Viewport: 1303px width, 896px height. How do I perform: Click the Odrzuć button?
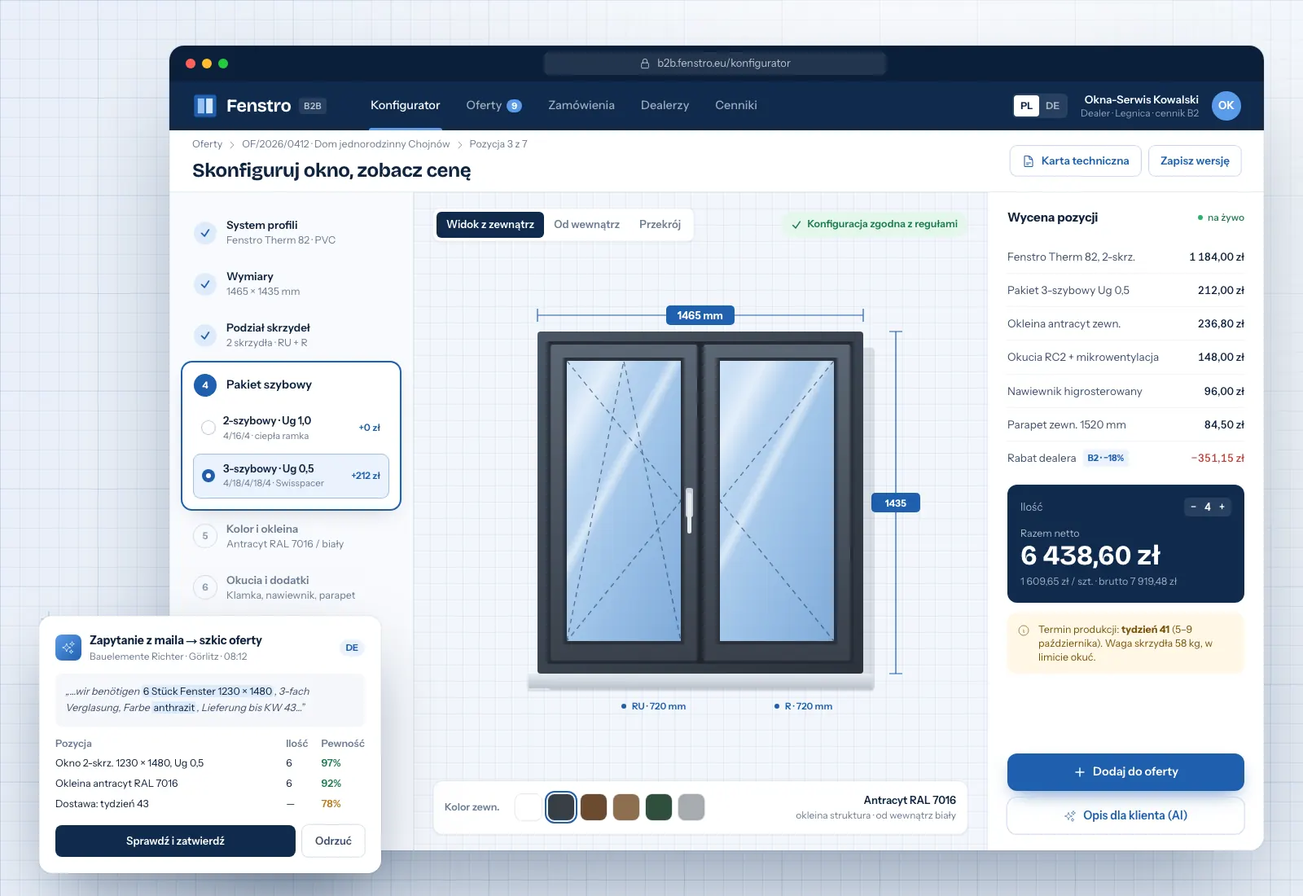pos(333,841)
